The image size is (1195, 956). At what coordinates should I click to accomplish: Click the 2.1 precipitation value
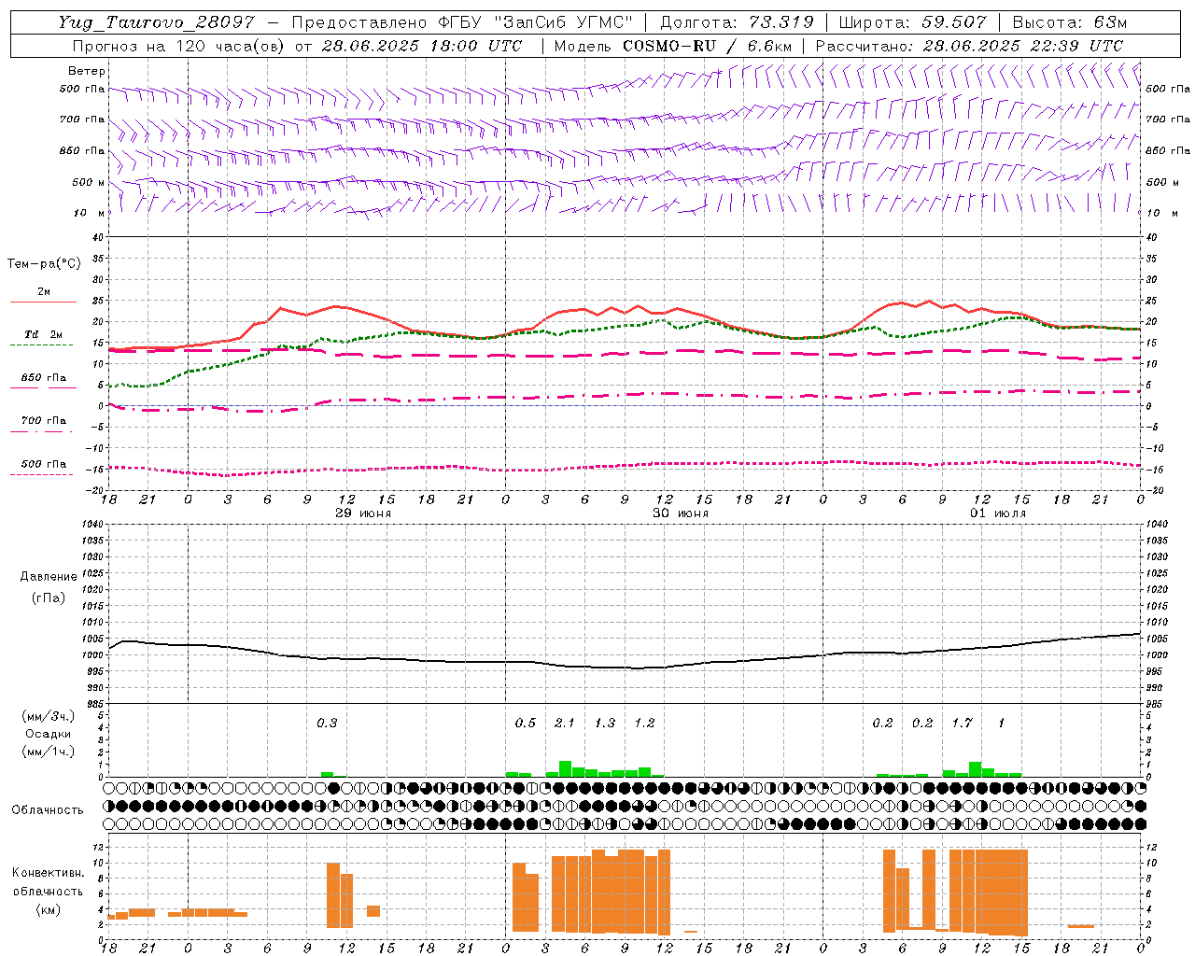pos(565,723)
